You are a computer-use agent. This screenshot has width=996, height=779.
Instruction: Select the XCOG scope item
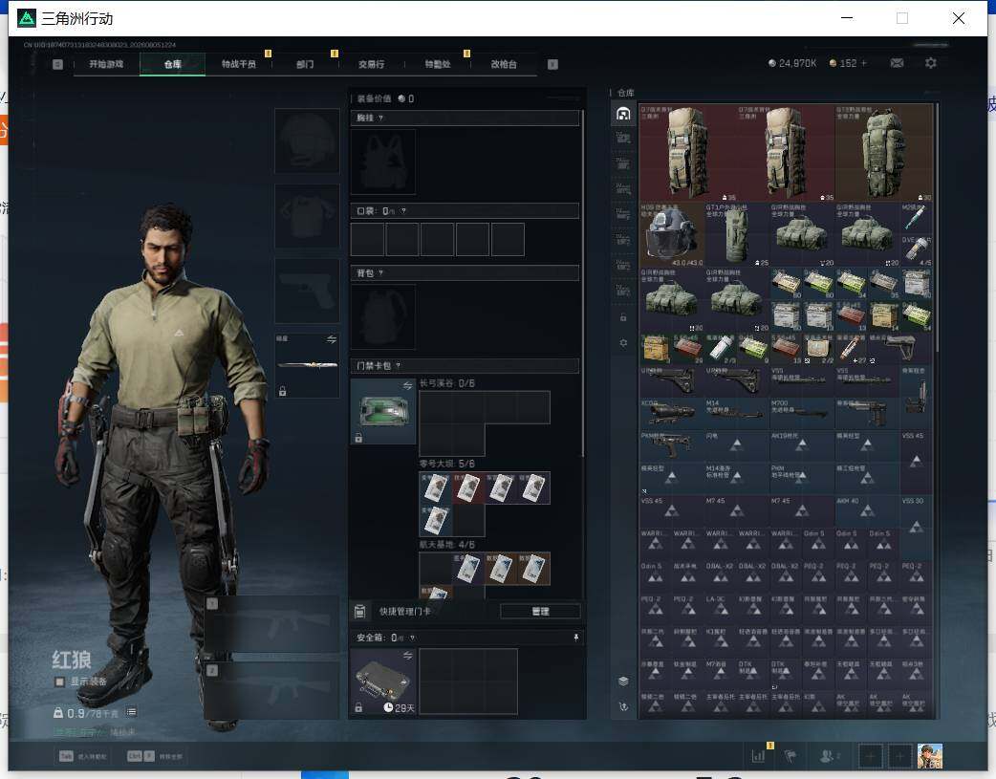(671, 414)
